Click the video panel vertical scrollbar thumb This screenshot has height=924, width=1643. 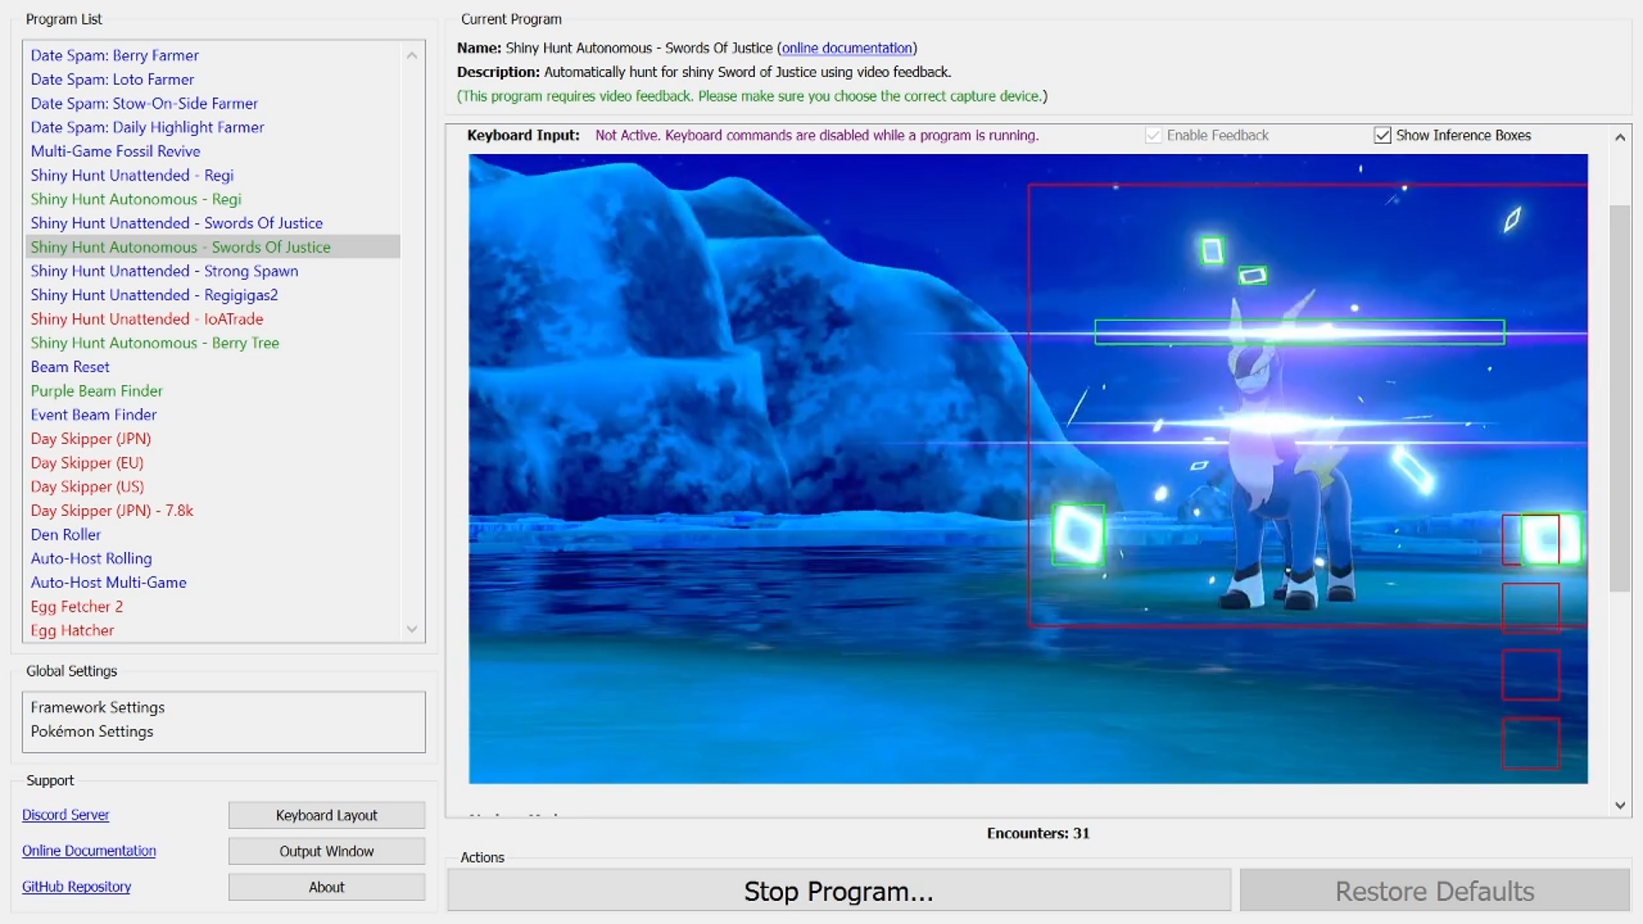(1619, 398)
